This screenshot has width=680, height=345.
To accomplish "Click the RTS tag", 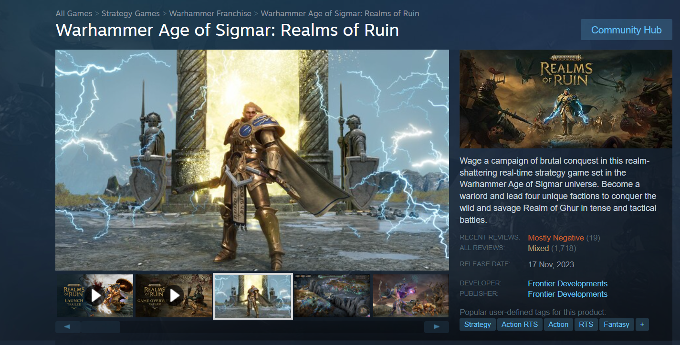I will pyautogui.click(x=586, y=324).
